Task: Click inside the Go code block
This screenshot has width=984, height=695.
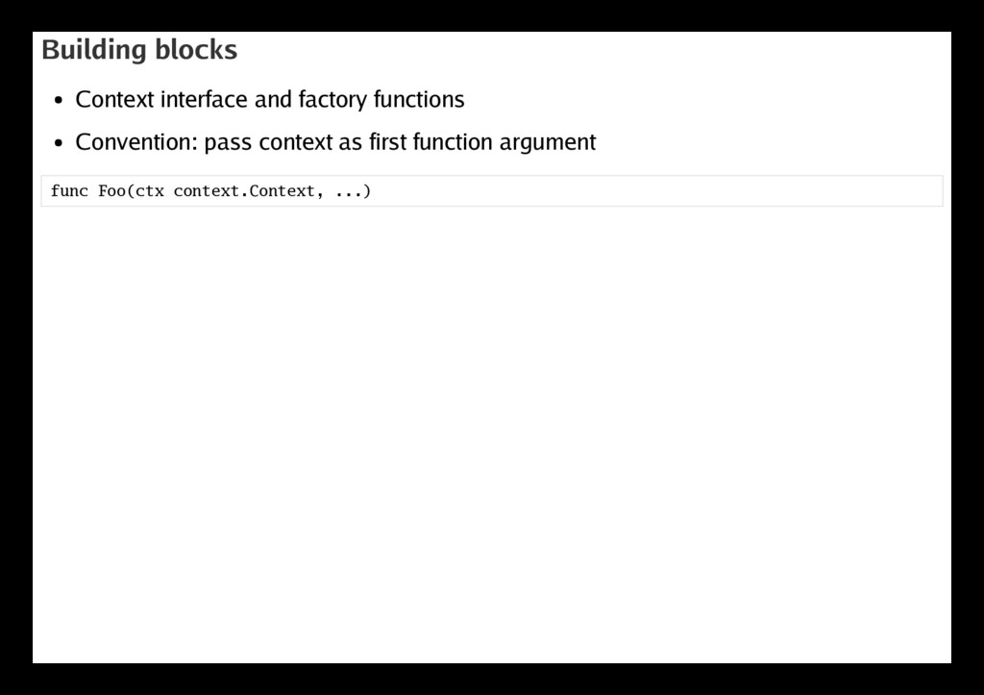Action: pyautogui.click(x=492, y=191)
